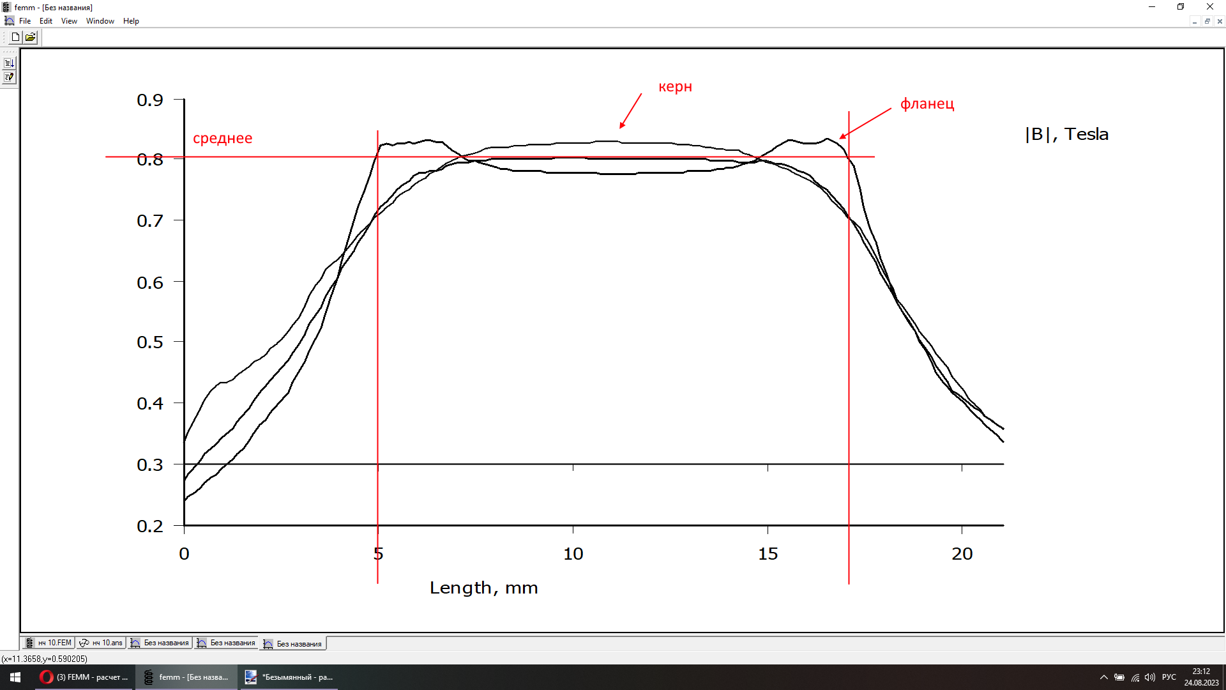Viewport: 1226px width, 690px height.
Task: Open the femm coil icon in title bar
Action: [x=6, y=7]
